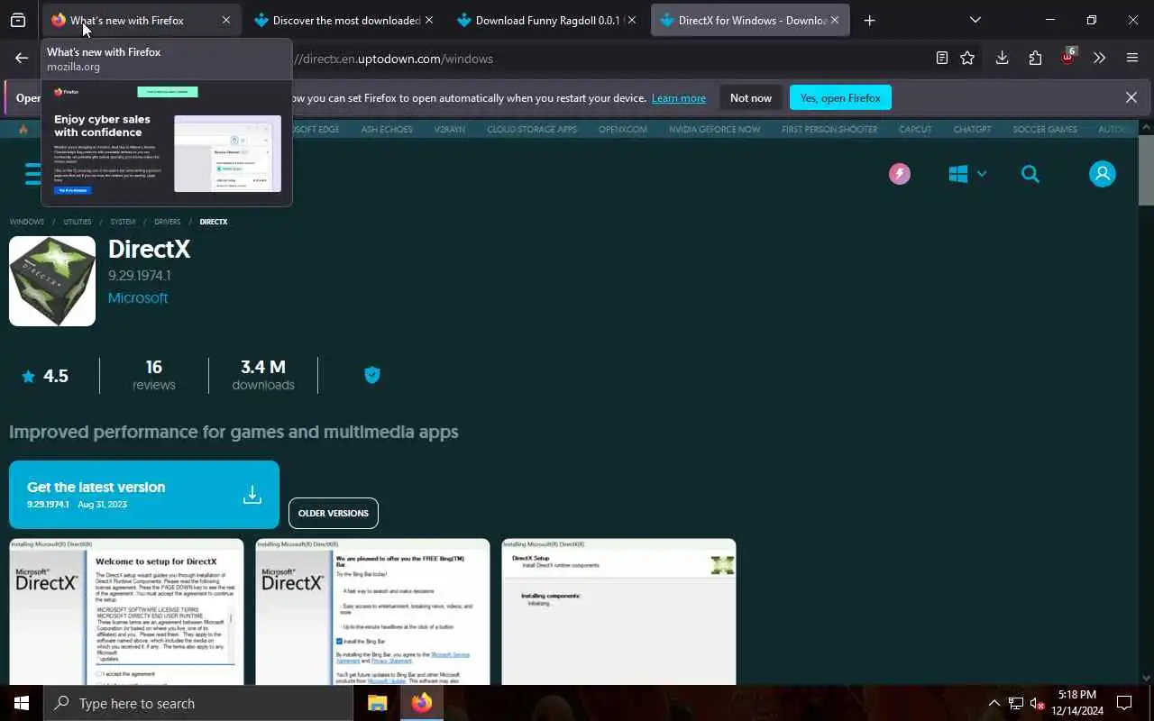
Task: Open the Welcome to setup screenshot
Action: [x=126, y=611]
